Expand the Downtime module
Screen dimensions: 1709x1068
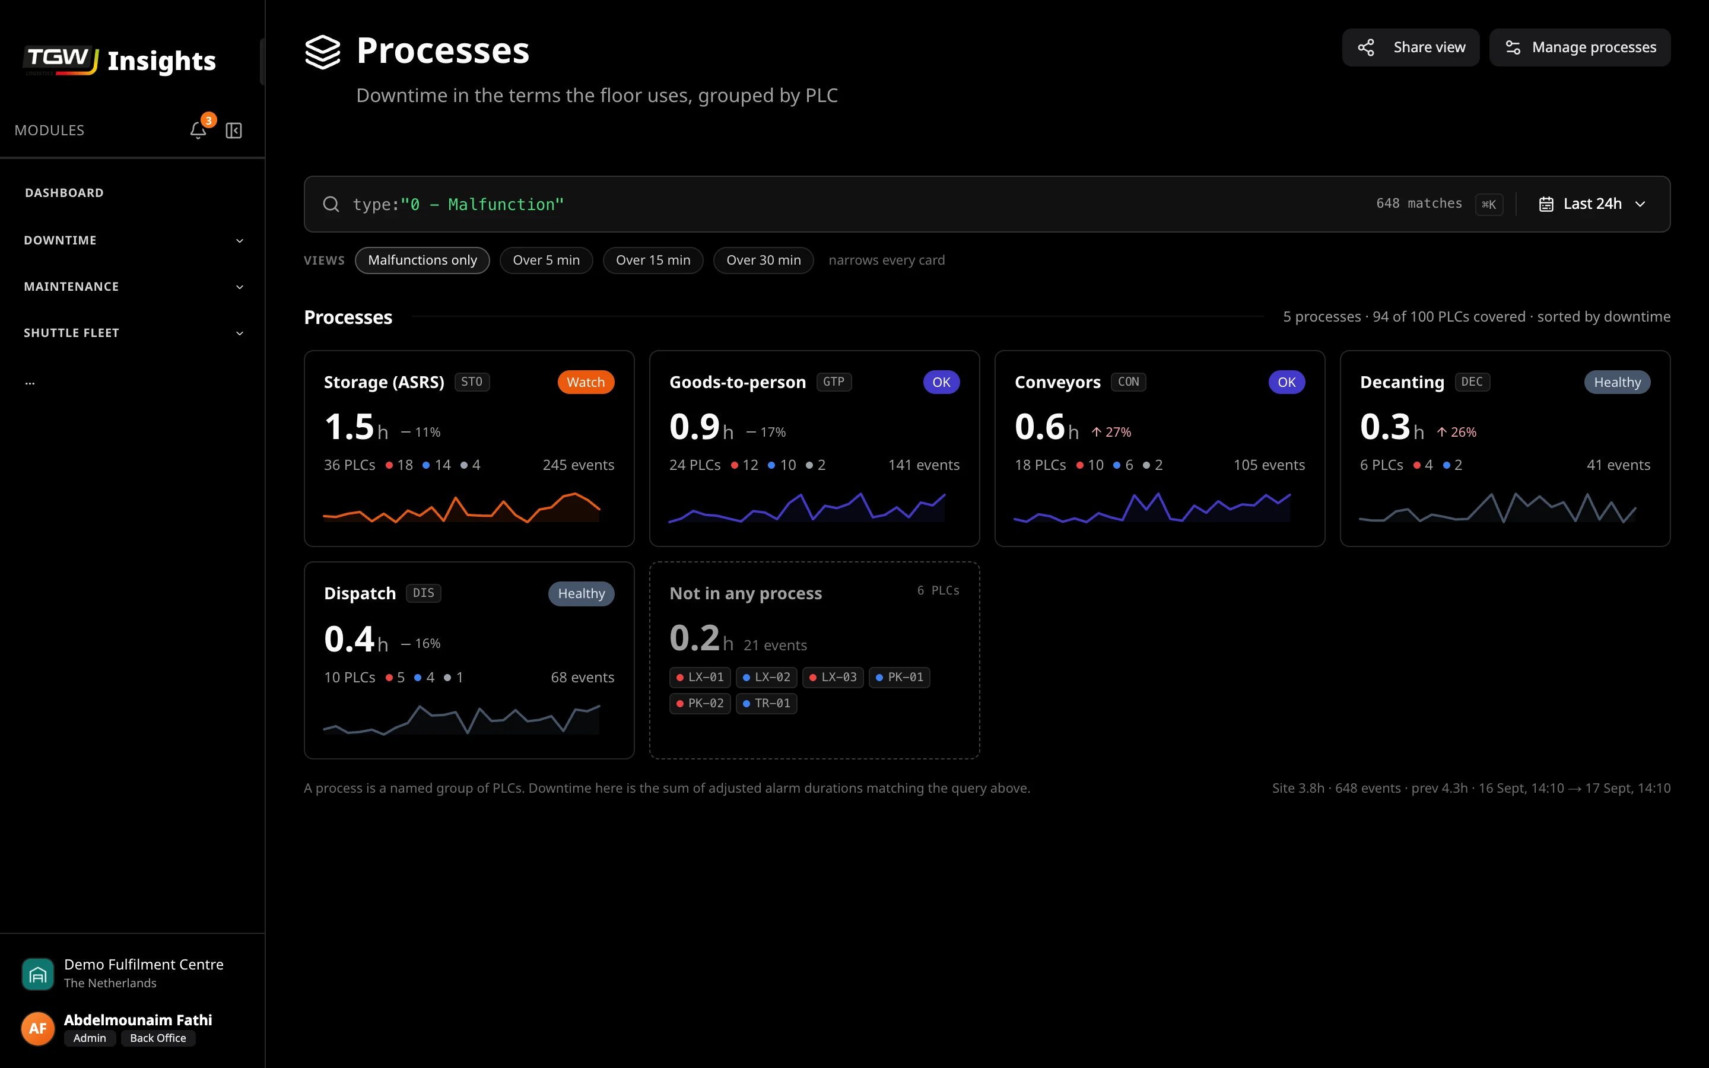(x=133, y=240)
